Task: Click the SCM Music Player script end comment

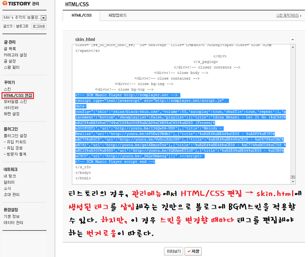Action: click(115, 162)
